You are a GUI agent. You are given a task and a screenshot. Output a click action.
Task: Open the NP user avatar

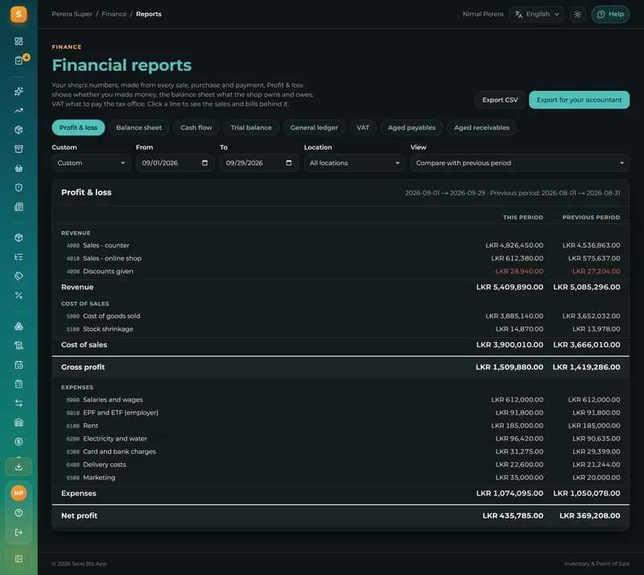click(19, 493)
